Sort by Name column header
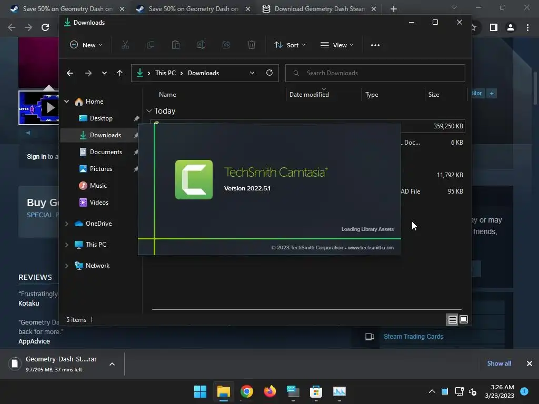The width and height of the screenshot is (539, 404). point(167,95)
